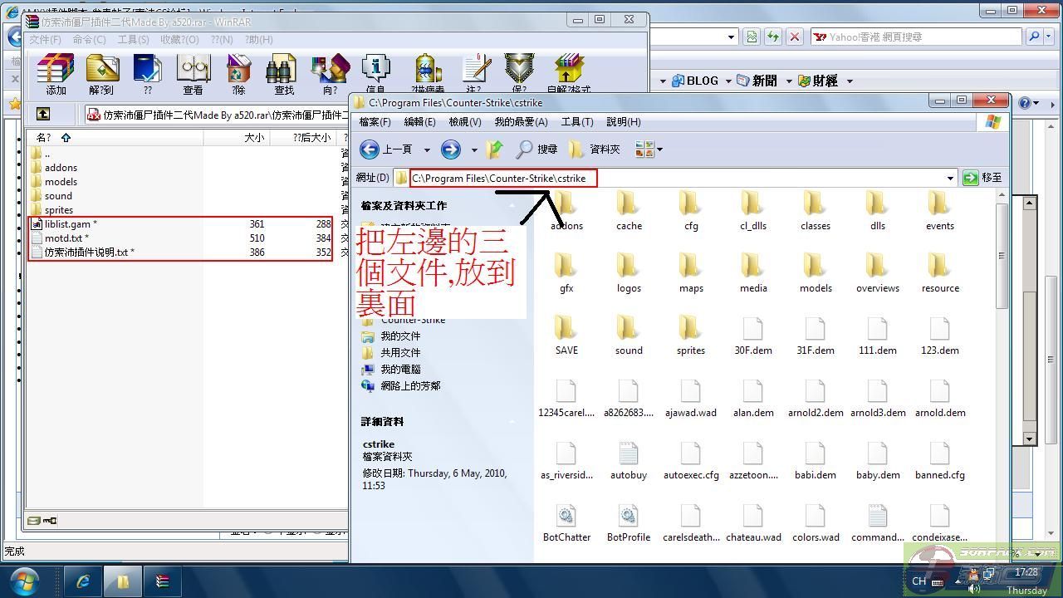This screenshot has height=598, width=1063.
Task: Click the WinRAR Protect icon
Action: tap(520, 69)
